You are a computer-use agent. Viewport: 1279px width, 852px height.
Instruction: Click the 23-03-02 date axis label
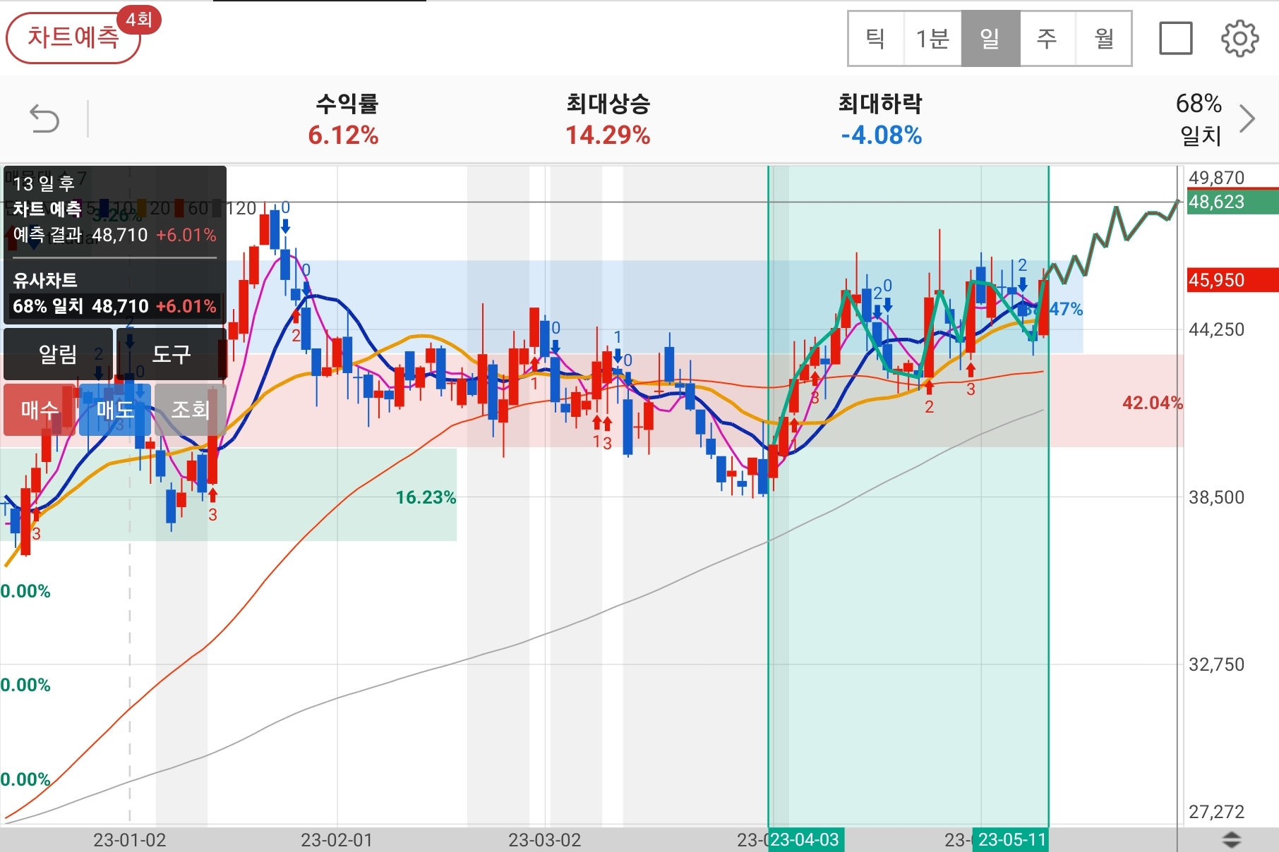[545, 840]
